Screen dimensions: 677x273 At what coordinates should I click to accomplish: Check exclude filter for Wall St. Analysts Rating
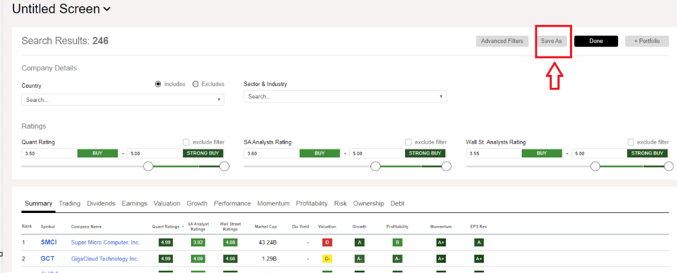click(x=631, y=142)
